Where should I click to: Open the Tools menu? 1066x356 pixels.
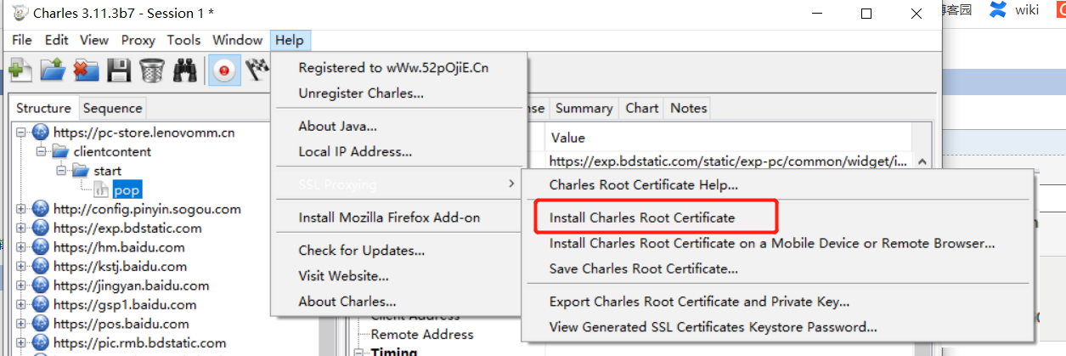[184, 40]
